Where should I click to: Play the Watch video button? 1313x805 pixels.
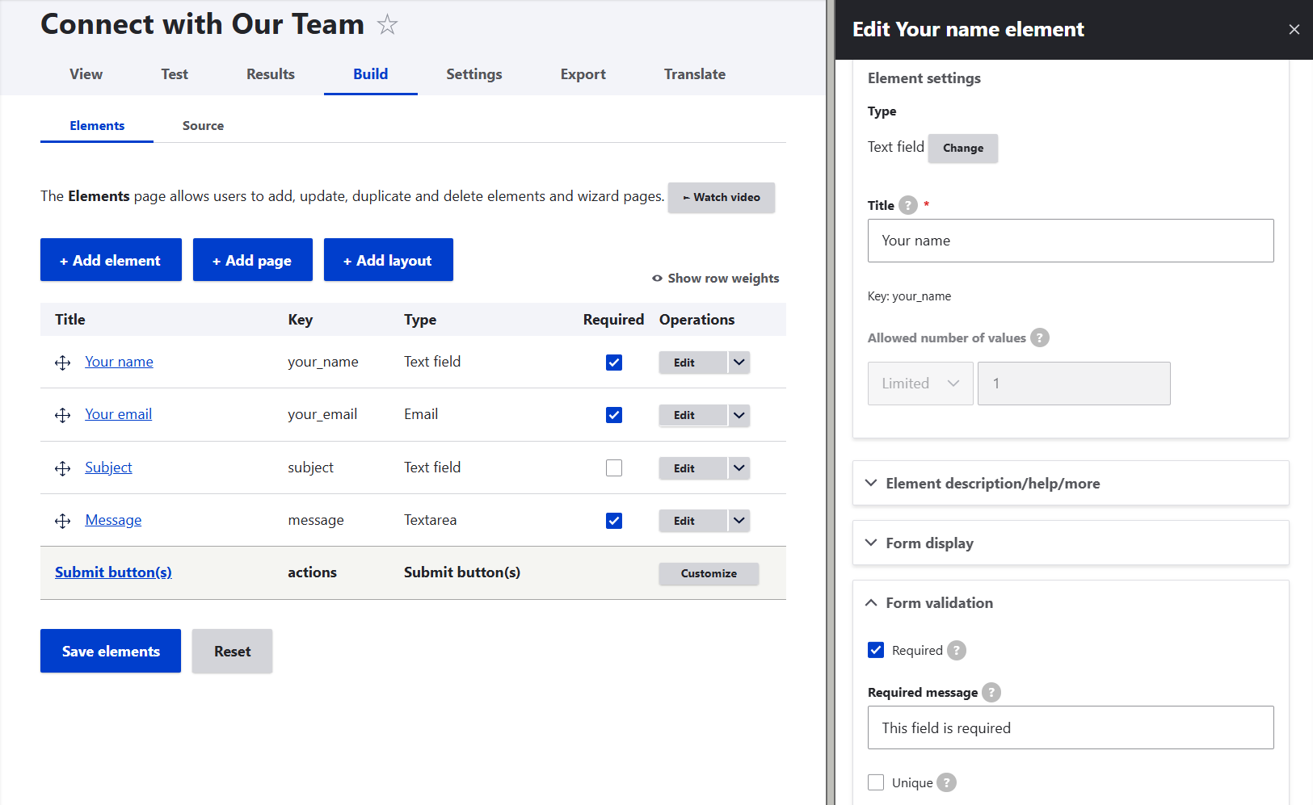click(x=722, y=198)
